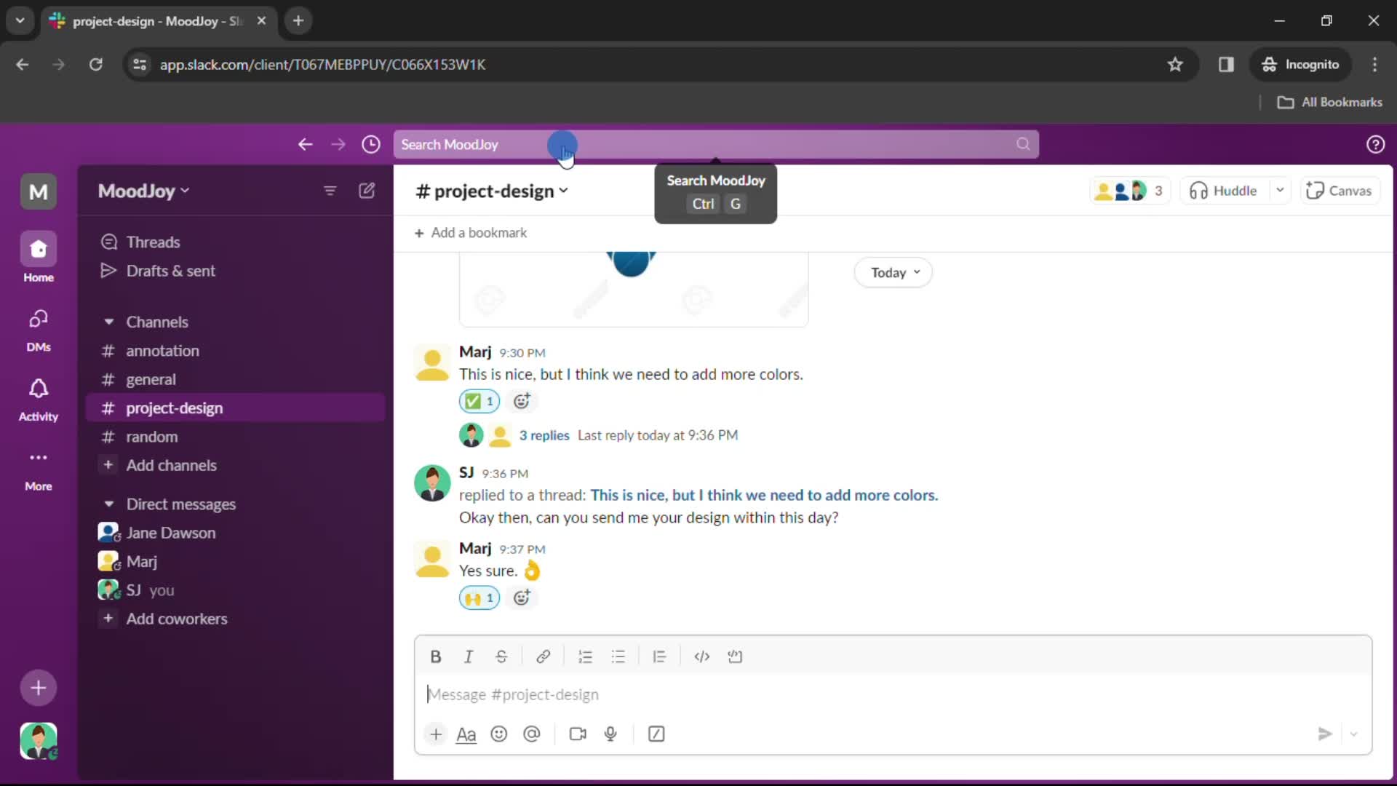Select the Italic formatting icon
1397x786 pixels.
[469, 656]
